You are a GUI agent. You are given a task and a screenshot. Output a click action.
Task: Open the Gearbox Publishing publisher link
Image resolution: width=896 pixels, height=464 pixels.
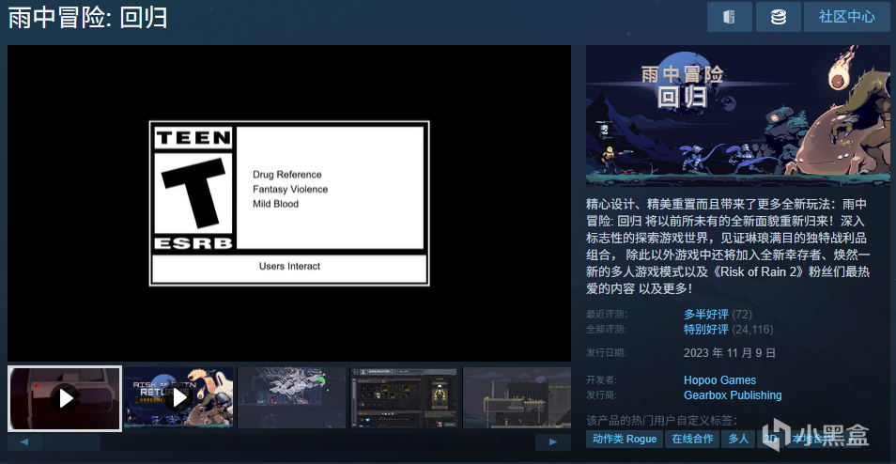click(x=733, y=395)
